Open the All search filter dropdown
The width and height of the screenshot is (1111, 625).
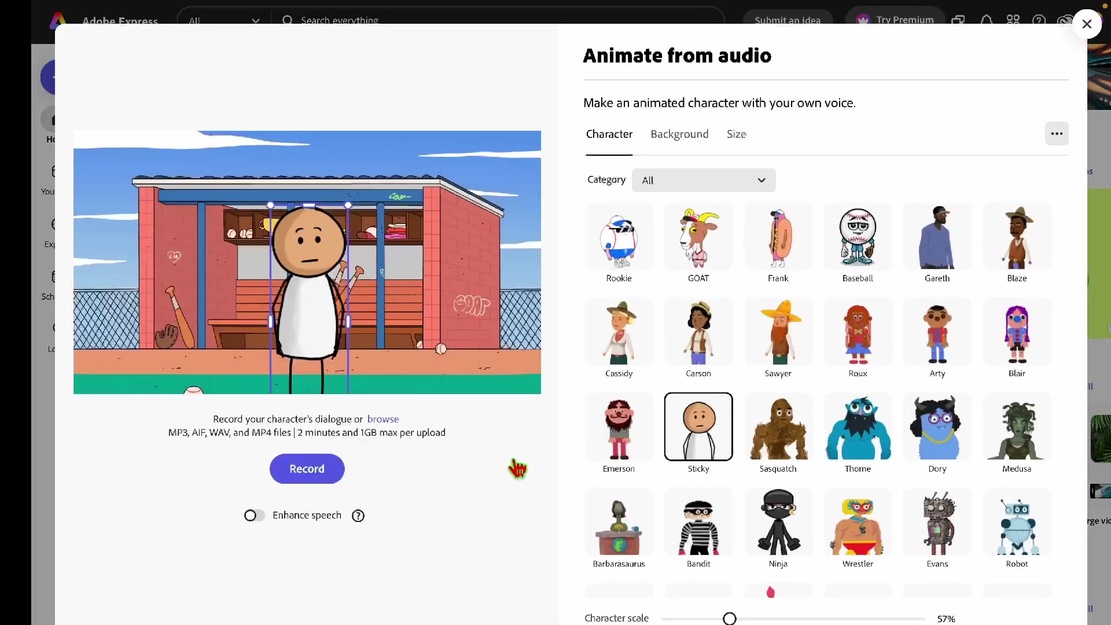pyautogui.click(x=223, y=20)
